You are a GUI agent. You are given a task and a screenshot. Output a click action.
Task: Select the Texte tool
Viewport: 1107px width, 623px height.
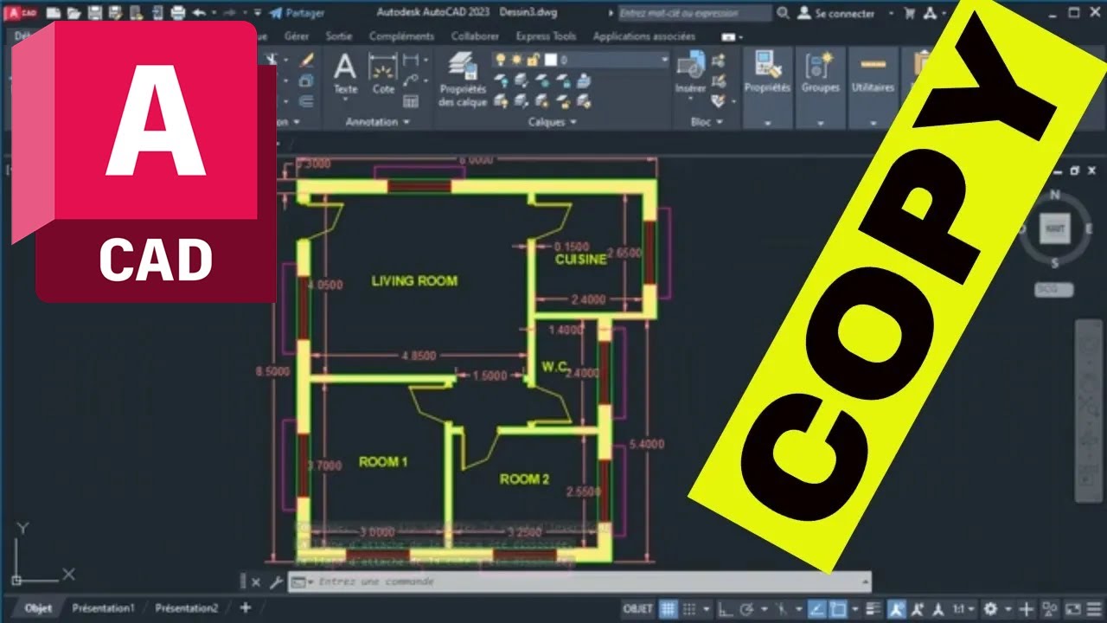pyautogui.click(x=345, y=73)
